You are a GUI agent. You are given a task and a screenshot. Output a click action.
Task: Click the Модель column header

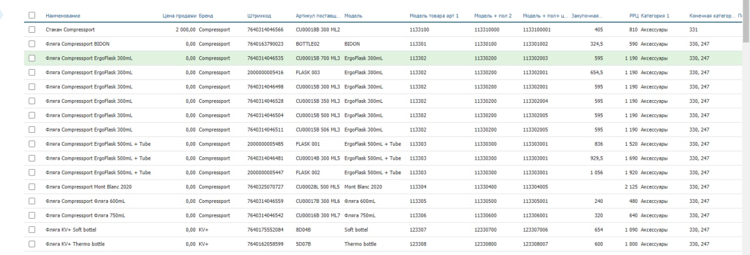click(353, 15)
